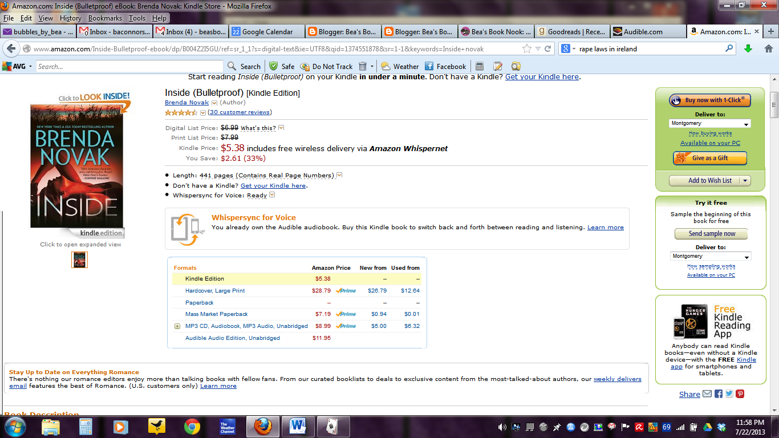779x438 pixels.
Task: Click the Windows Start button
Action: tap(15, 426)
